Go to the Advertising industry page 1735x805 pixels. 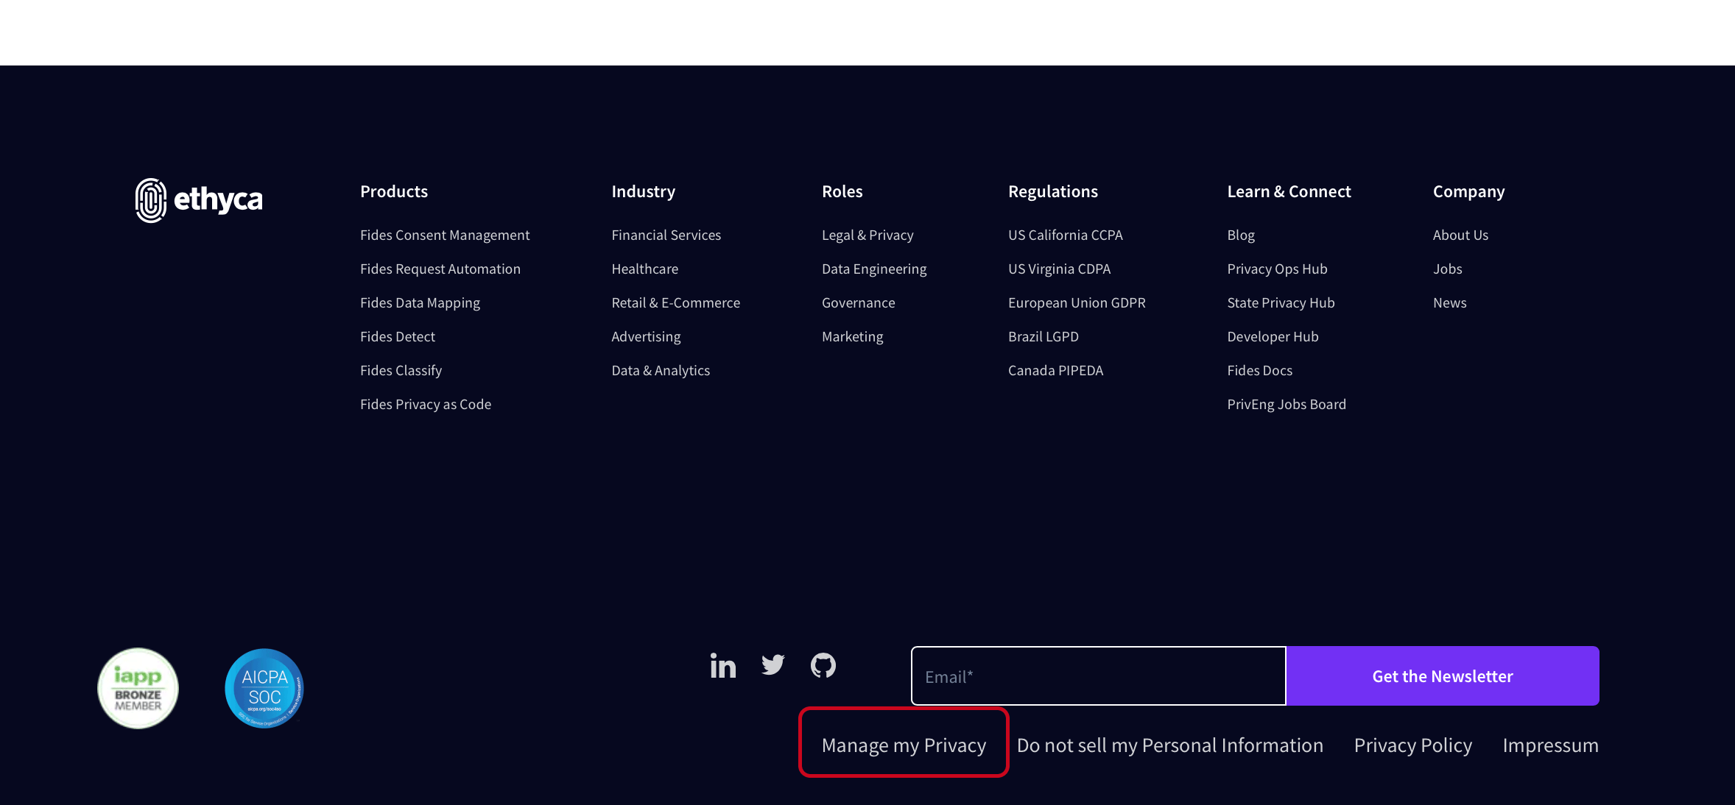[646, 336]
